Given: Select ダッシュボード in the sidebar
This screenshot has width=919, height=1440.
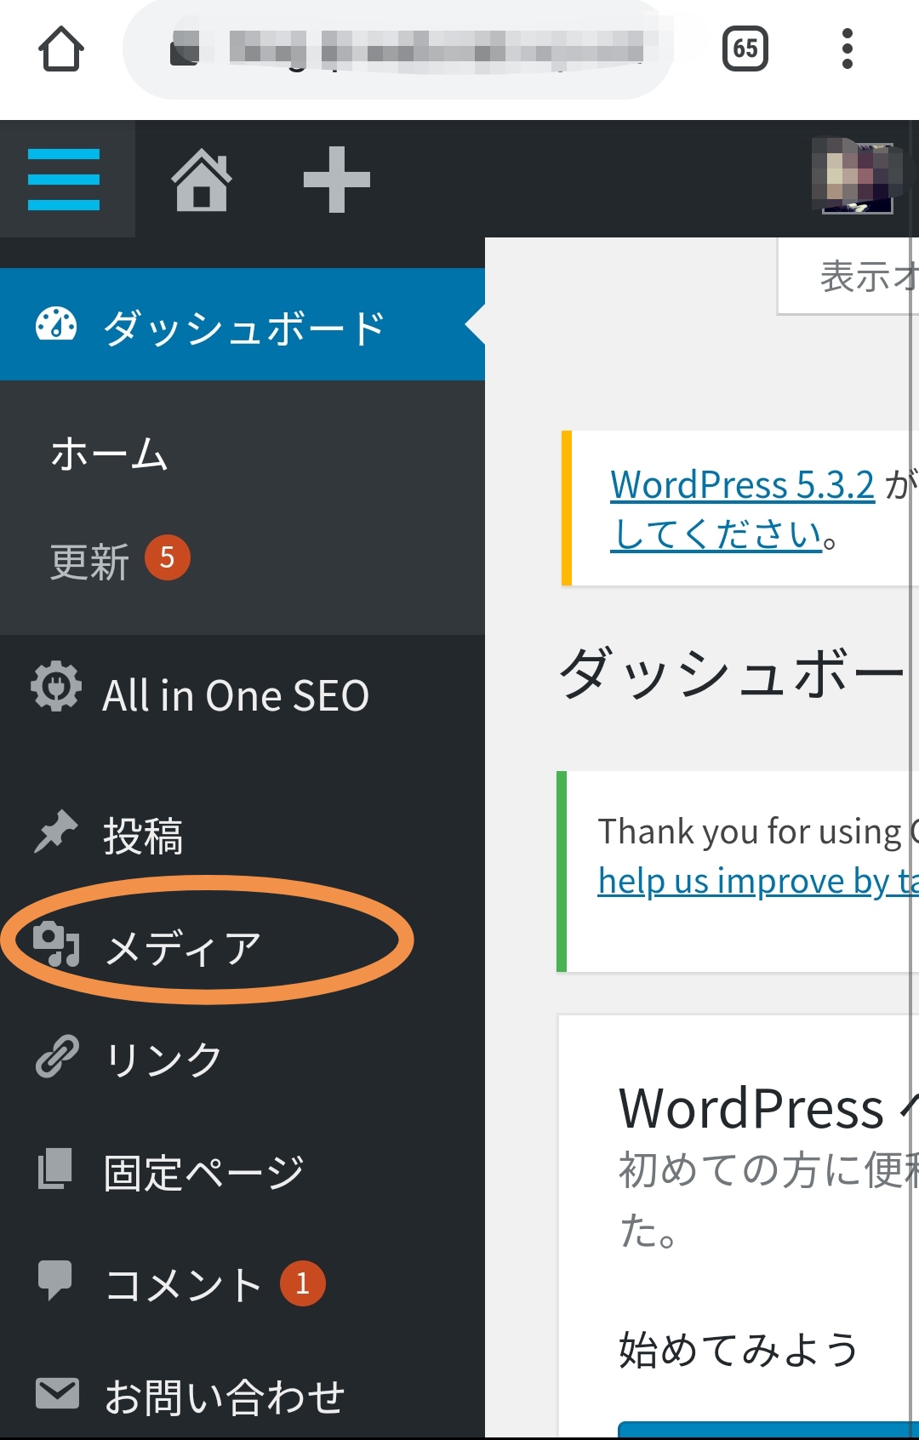Looking at the screenshot, I should pyautogui.click(x=243, y=327).
